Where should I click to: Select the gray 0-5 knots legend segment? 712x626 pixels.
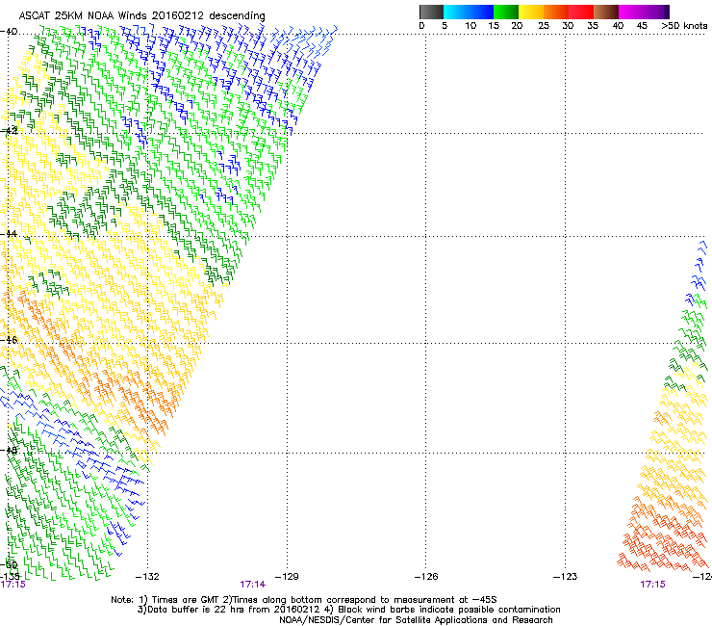(x=431, y=12)
